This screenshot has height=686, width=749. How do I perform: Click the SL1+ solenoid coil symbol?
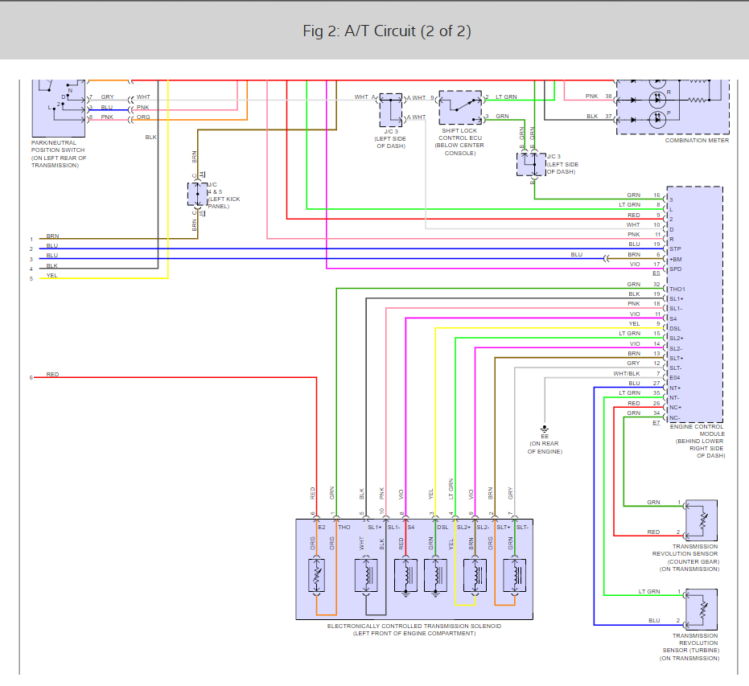pos(366,576)
